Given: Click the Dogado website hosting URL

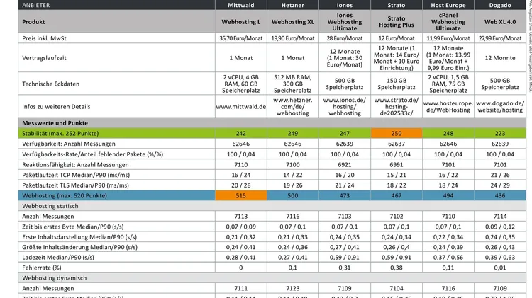Looking at the screenshot, I should tap(498, 107).
